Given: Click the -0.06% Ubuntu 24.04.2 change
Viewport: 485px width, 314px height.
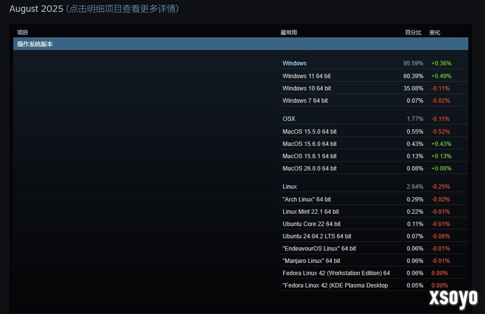Looking at the screenshot, I should 441,236.
